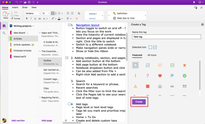Open the Verdana font dropdown
Viewport: 205px width, 124px height.
39,13
